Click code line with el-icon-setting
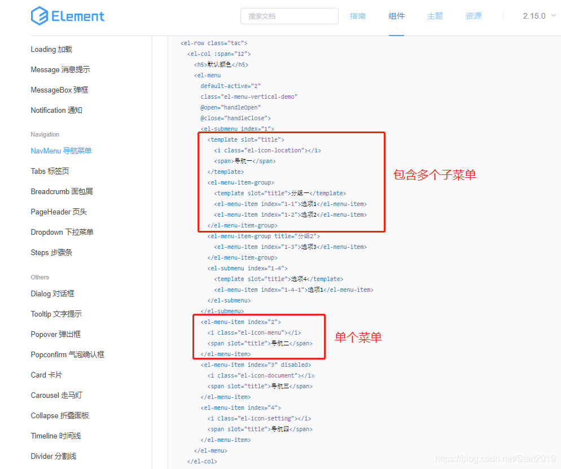This screenshot has width=561, height=469. [x=259, y=419]
